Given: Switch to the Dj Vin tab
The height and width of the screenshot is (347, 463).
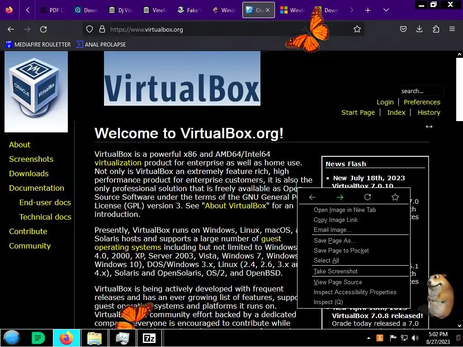Looking at the screenshot, I should click(120, 10).
